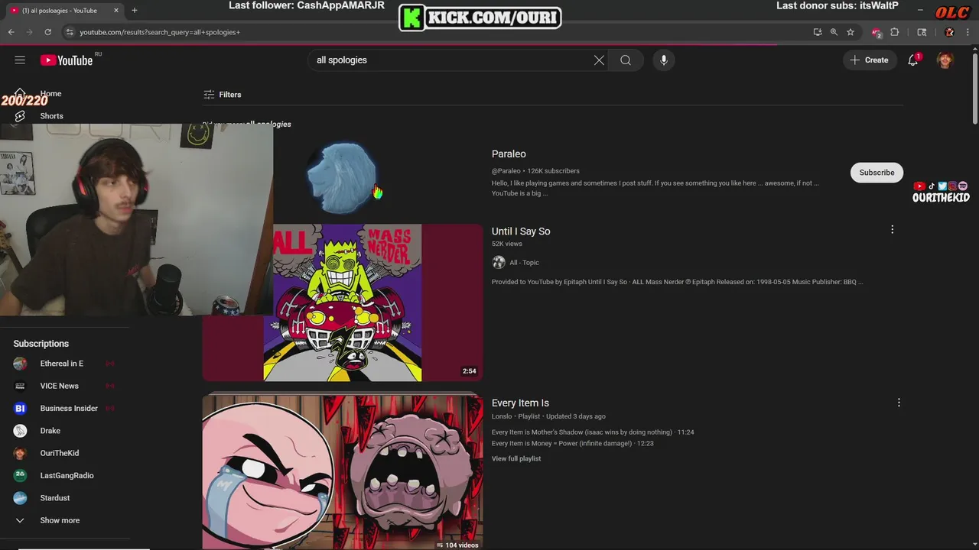The image size is (979, 550).
Task: Play Every Item is Money = Power video
Action: 572,443
